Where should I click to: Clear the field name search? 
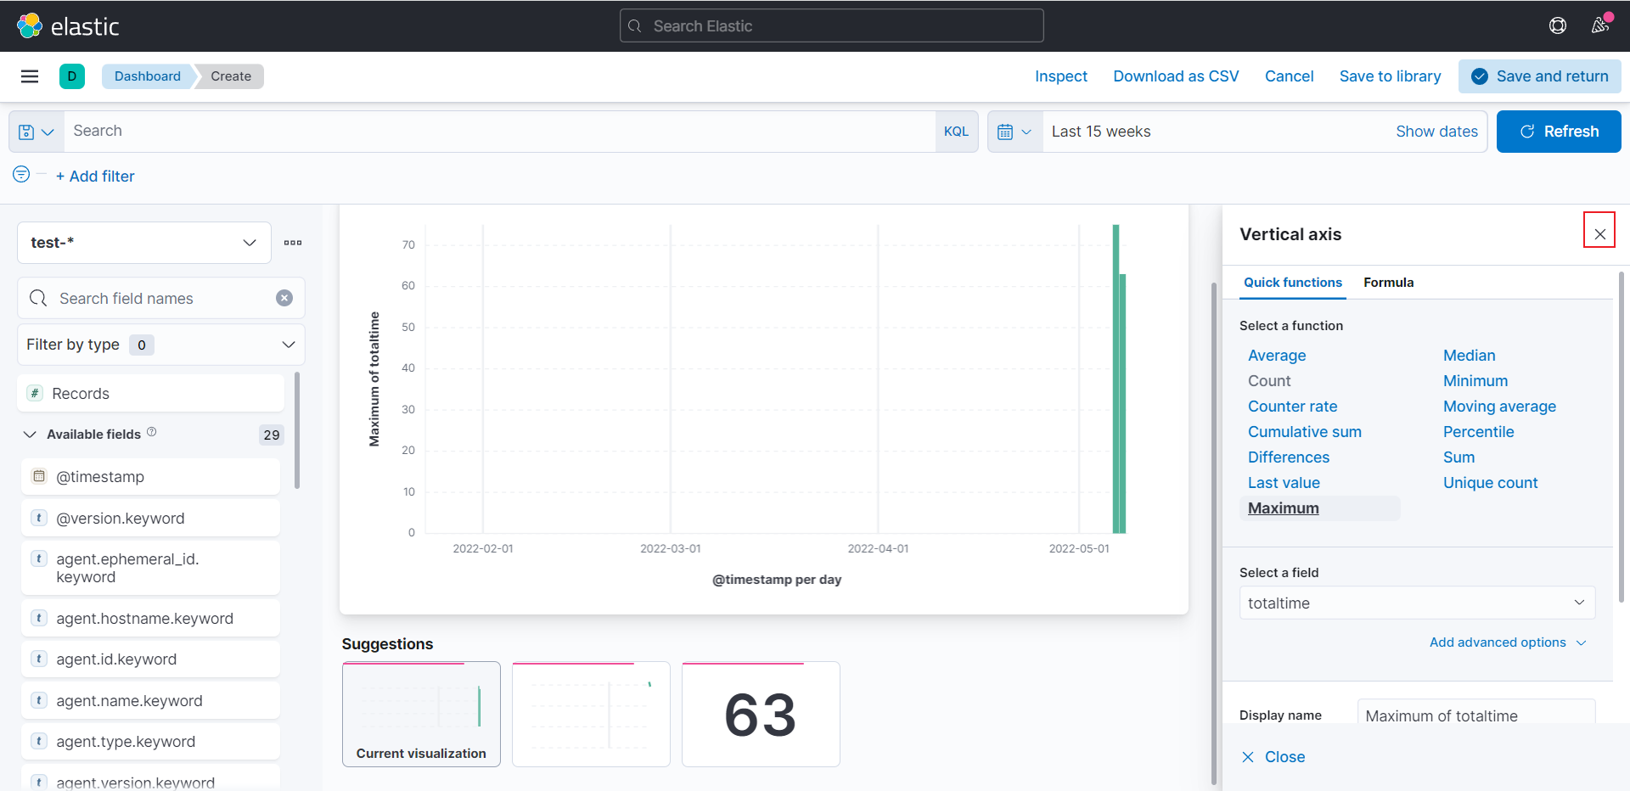[x=284, y=298]
